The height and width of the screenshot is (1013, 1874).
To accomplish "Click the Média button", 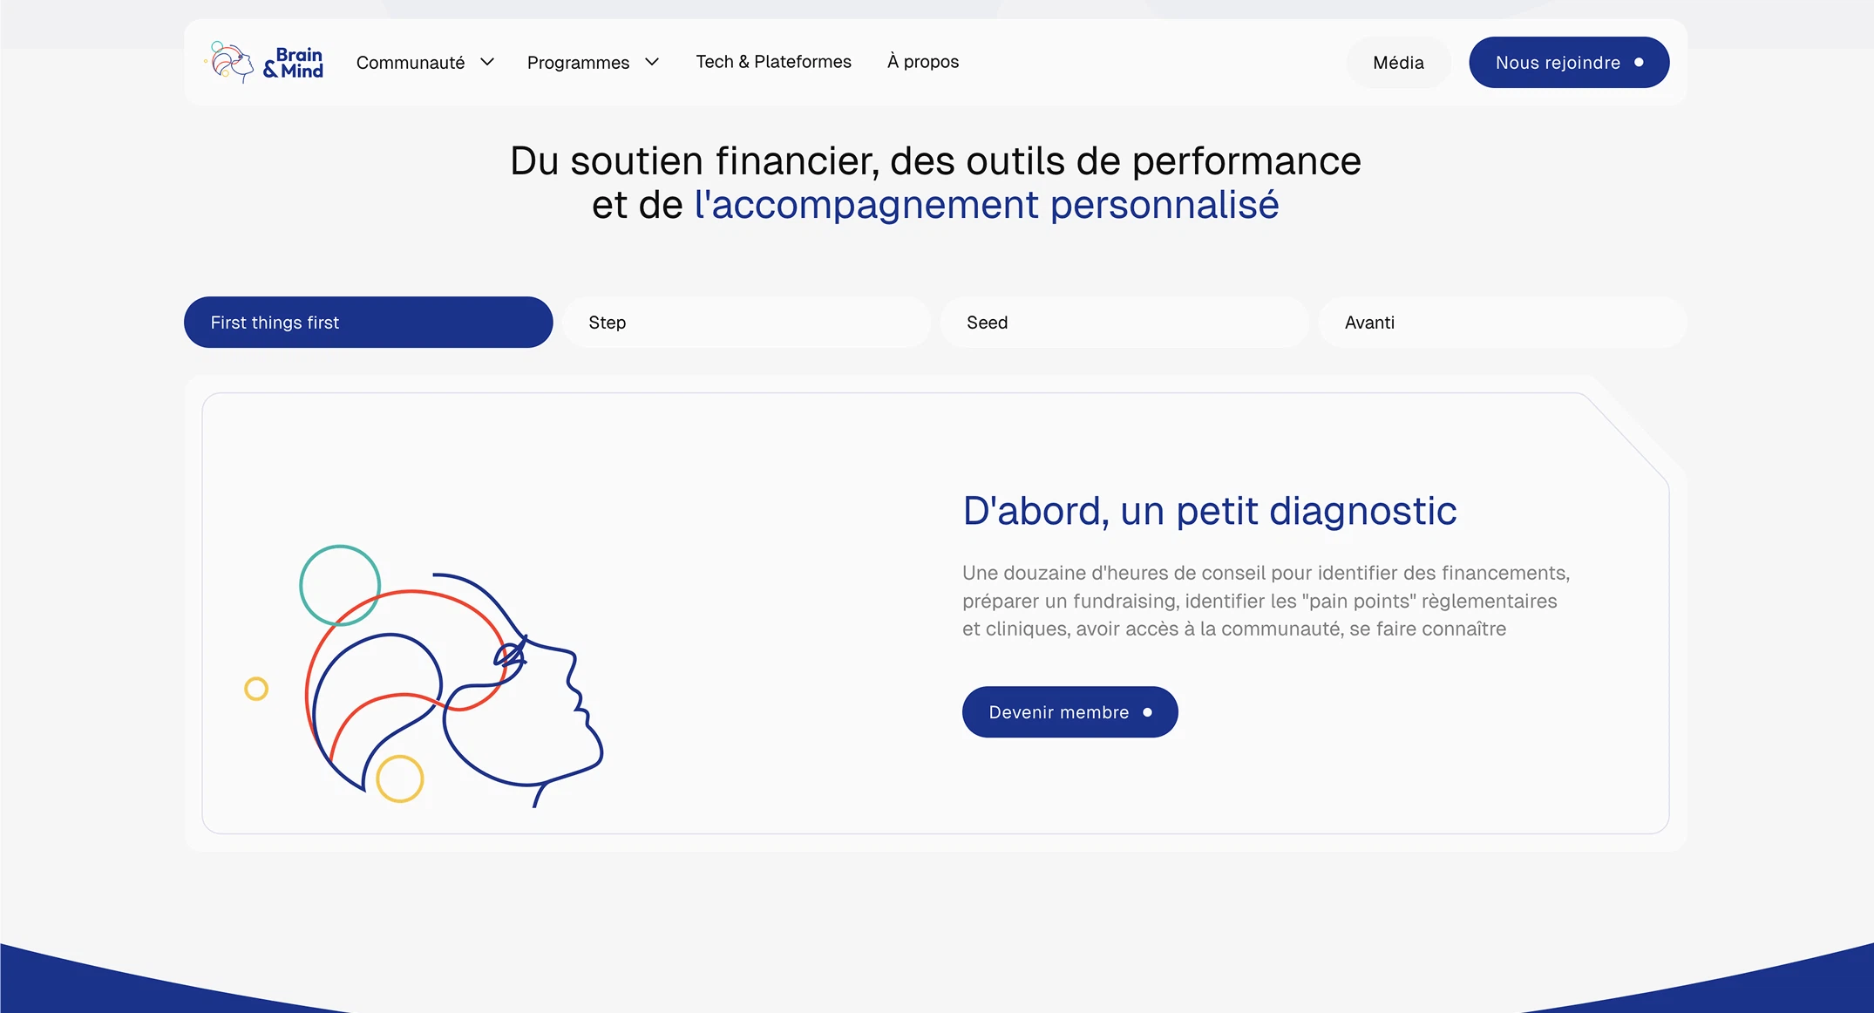I will click(x=1398, y=63).
